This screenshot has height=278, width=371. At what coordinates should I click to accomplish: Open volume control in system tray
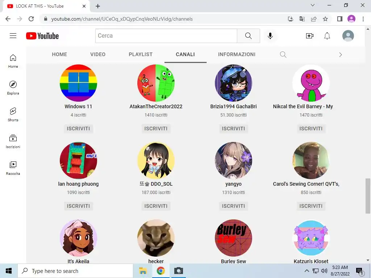coord(324,271)
